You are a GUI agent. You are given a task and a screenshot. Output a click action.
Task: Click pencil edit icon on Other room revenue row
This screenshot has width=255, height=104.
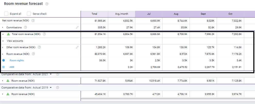[77, 47]
